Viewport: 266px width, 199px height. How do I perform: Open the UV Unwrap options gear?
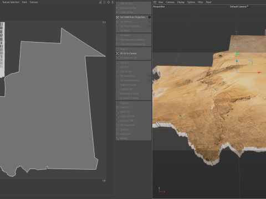click(x=150, y=22)
